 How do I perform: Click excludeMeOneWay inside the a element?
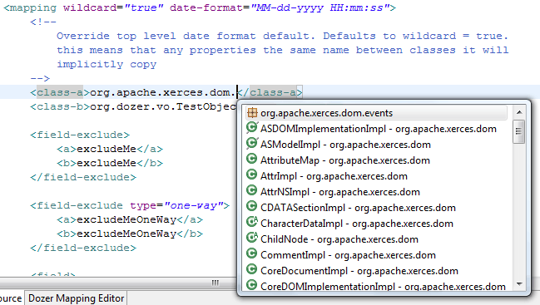126,219
